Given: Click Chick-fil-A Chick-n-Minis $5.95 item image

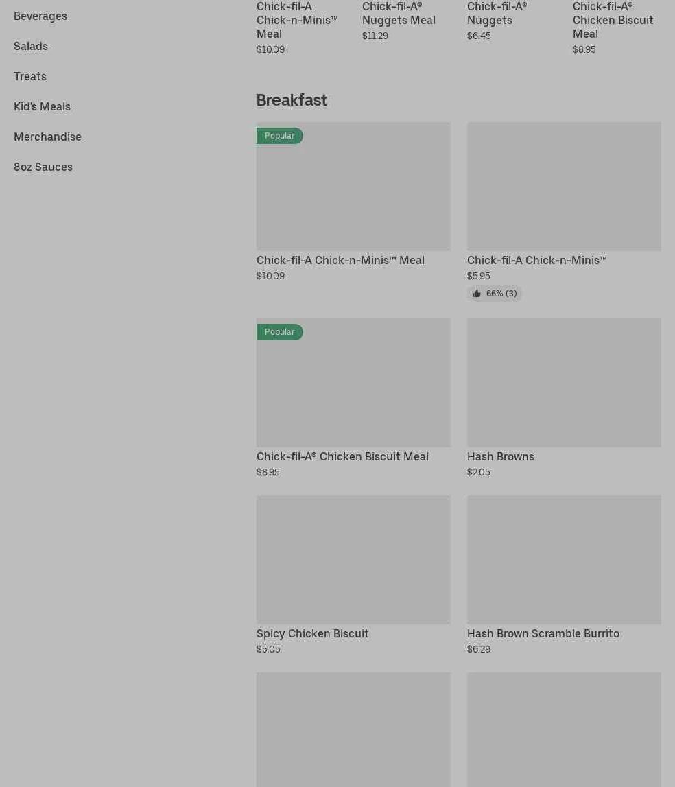Looking at the screenshot, I should [x=564, y=187].
